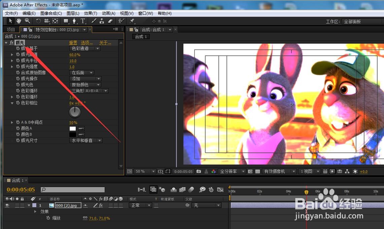Viewport: 384px width, 229px height.
Task: Toggle layer 1 effects fx switch
Action: [x=101, y=205]
